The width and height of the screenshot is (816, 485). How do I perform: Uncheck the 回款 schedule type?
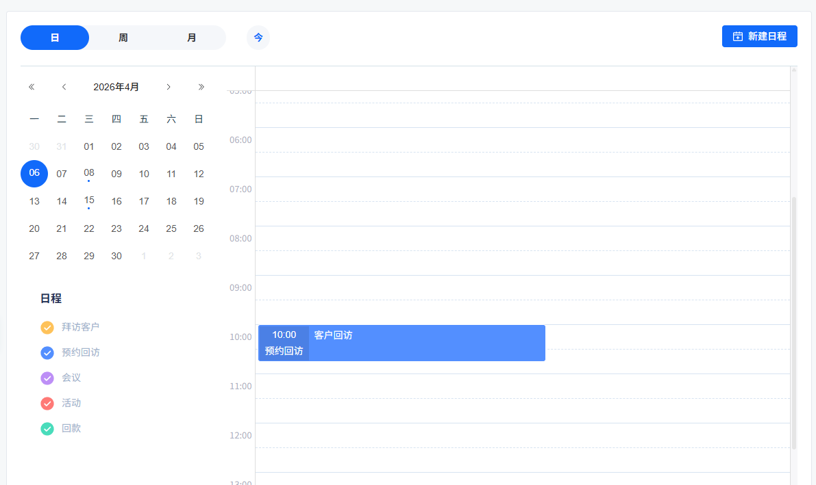click(x=47, y=429)
